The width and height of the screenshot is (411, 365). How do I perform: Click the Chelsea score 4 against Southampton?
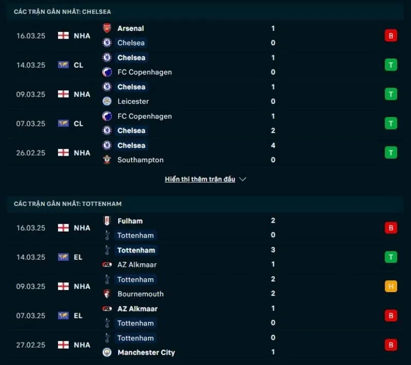(x=273, y=145)
